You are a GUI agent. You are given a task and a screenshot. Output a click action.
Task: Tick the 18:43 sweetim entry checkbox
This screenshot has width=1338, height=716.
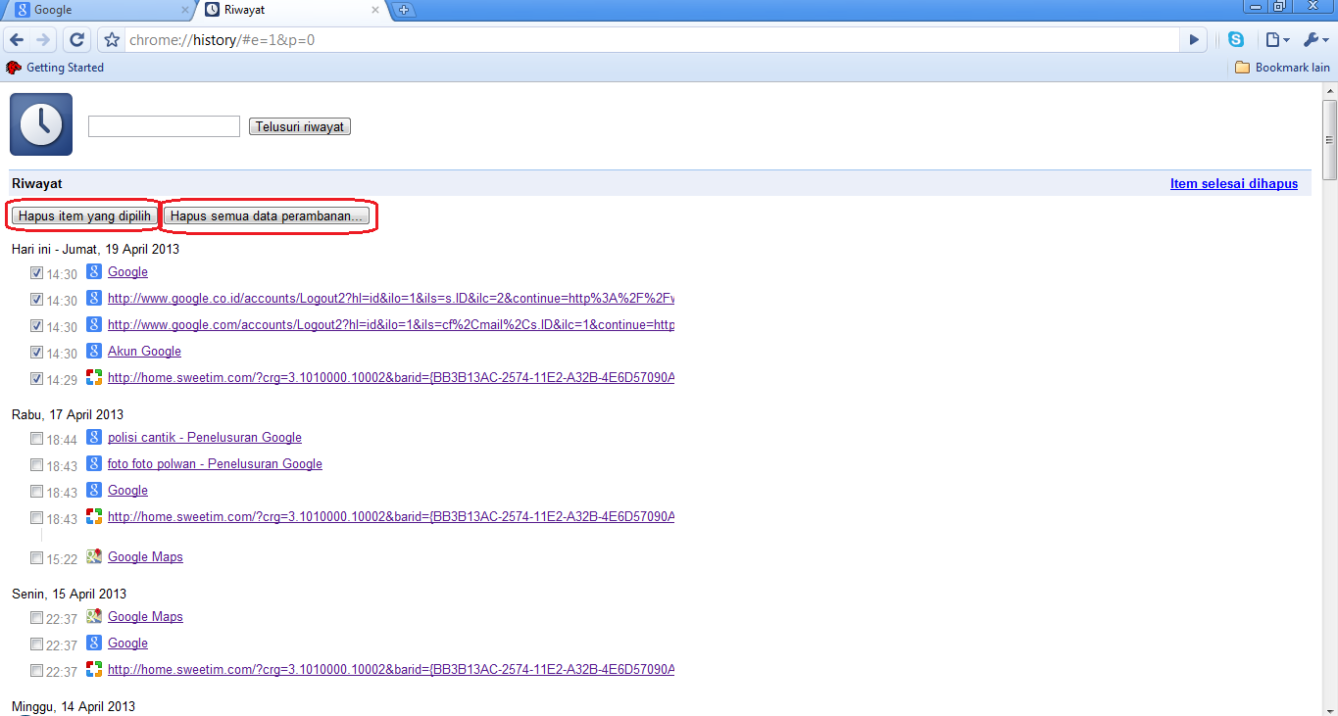click(x=36, y=518)
